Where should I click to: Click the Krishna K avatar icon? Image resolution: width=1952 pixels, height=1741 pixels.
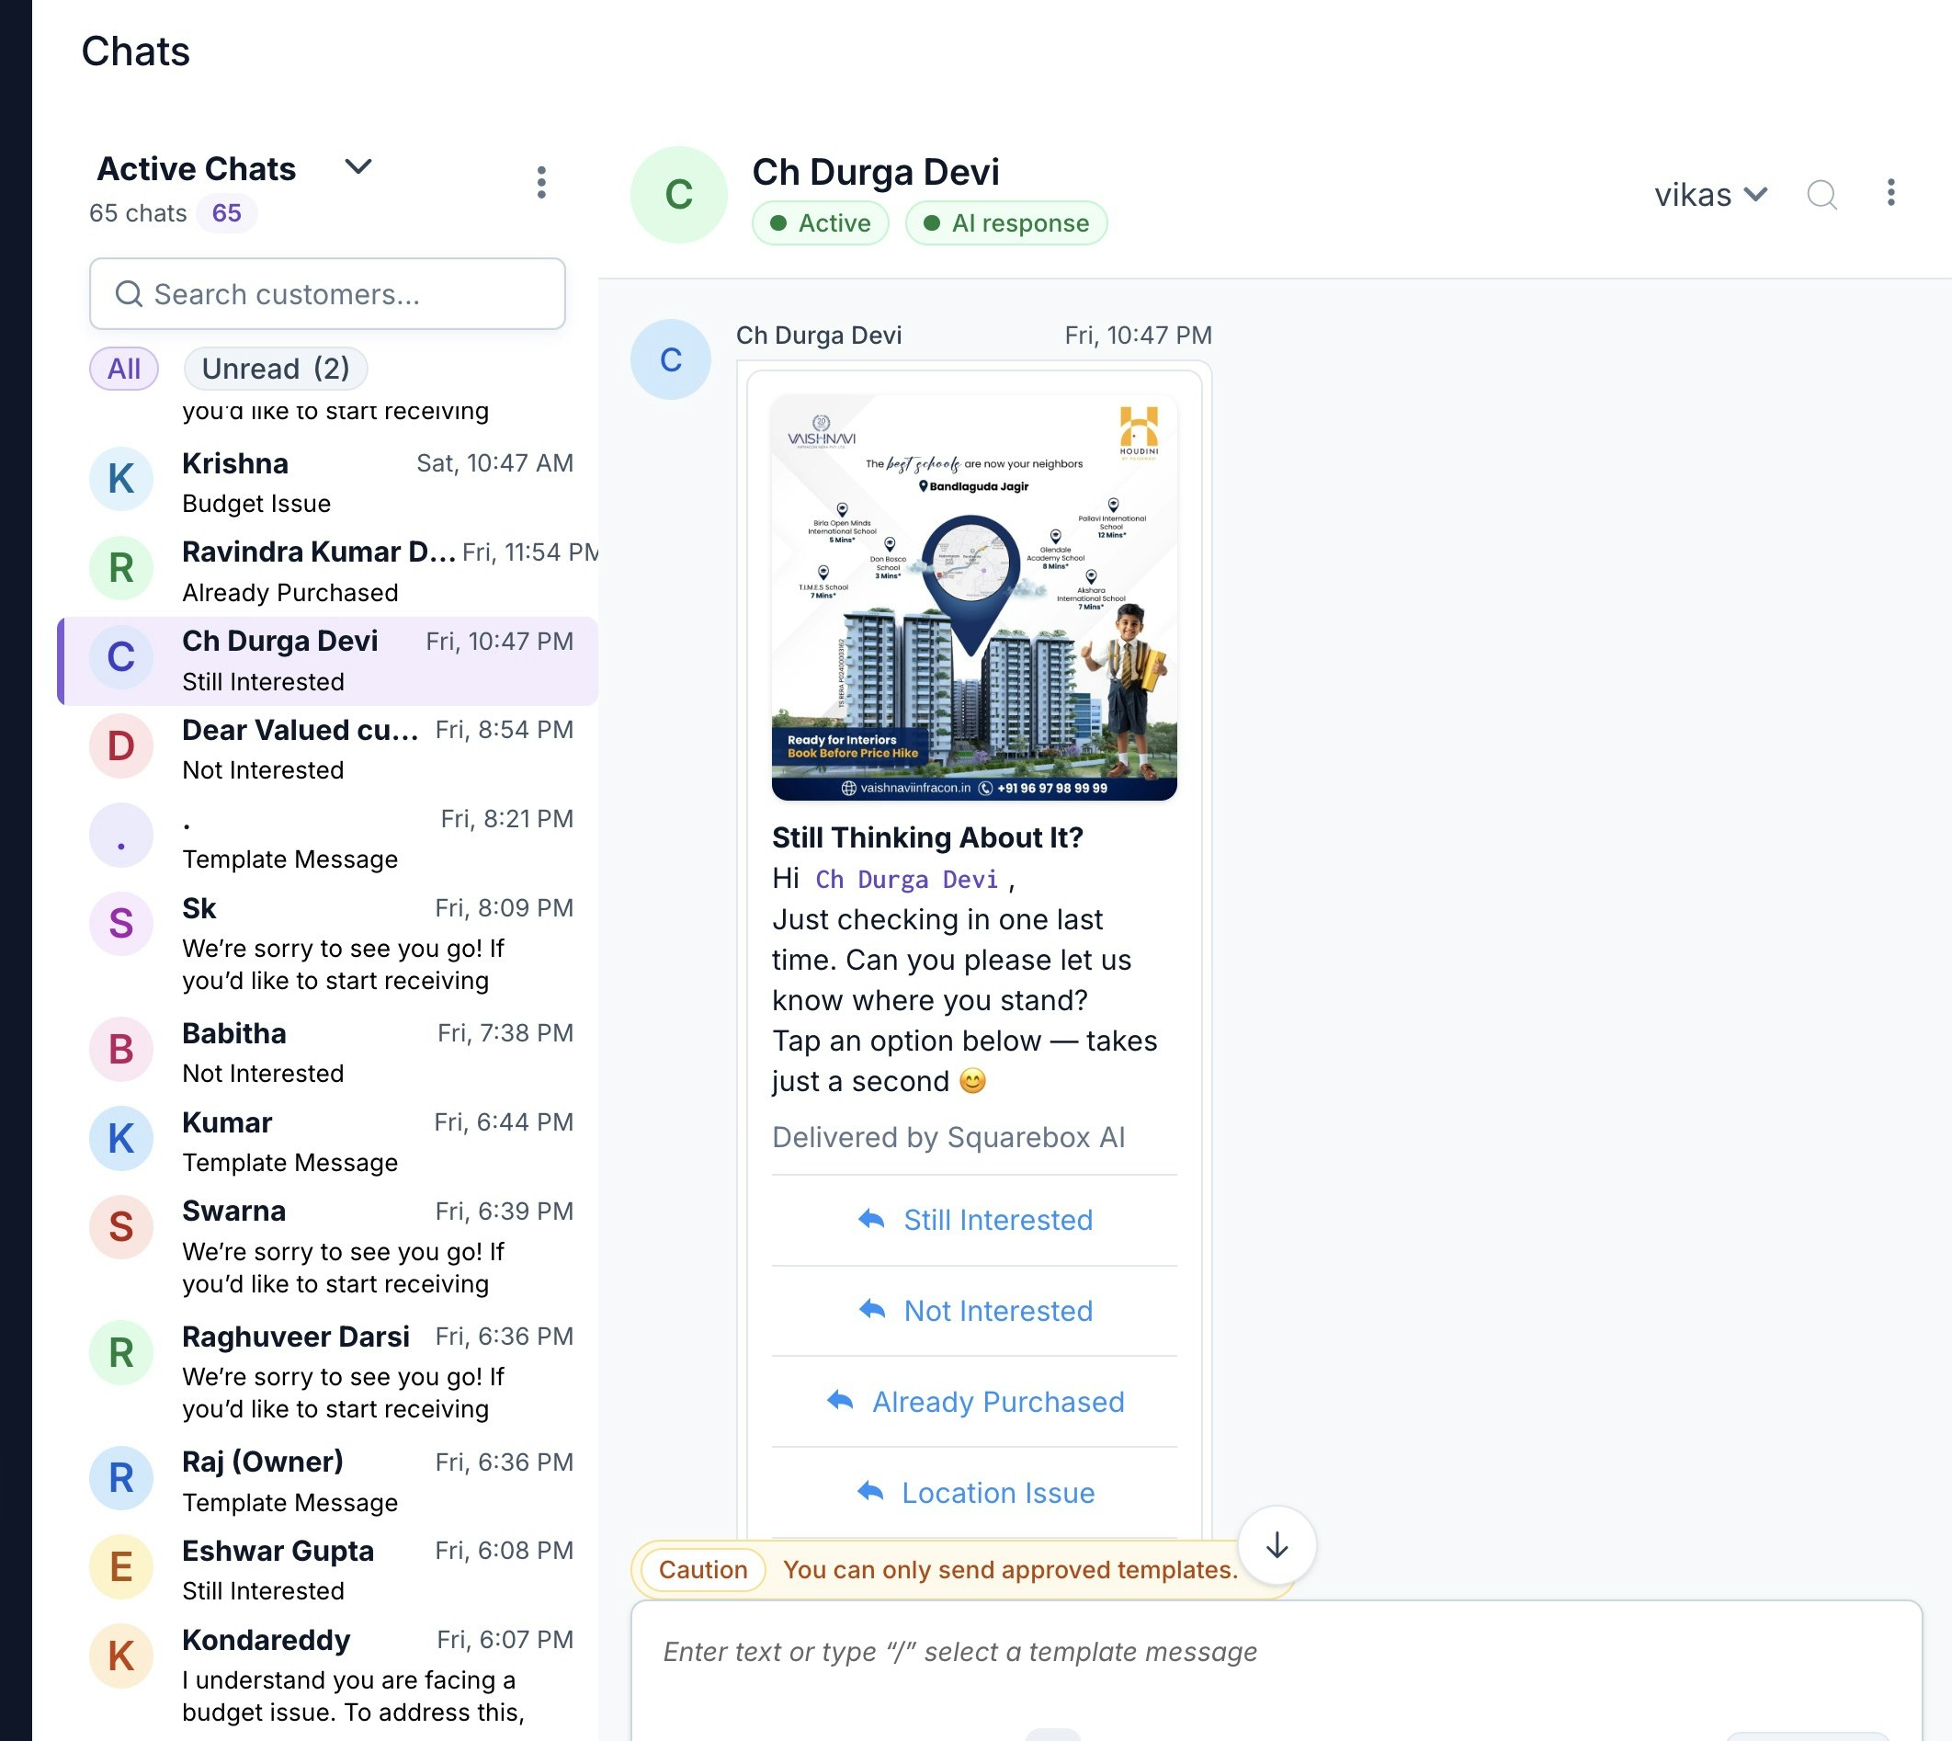point(121,479)
